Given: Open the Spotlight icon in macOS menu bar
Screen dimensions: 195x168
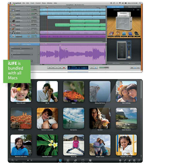Looking at the screenshot, I should [140, 3].
